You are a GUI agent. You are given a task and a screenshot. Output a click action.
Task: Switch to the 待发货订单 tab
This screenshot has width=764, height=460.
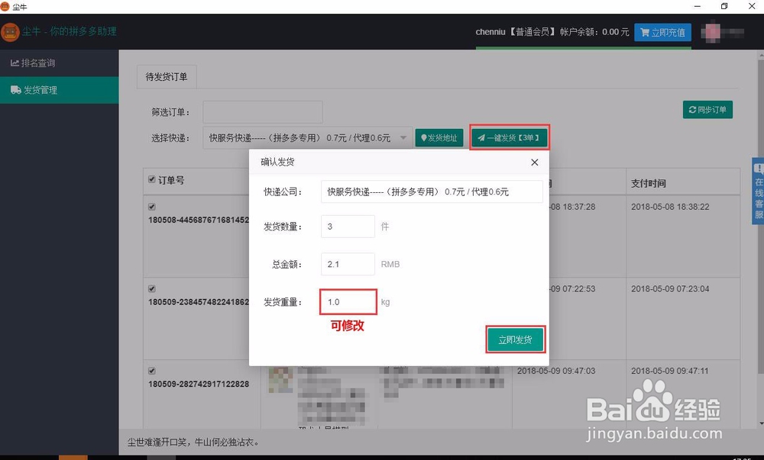point(167,77)
